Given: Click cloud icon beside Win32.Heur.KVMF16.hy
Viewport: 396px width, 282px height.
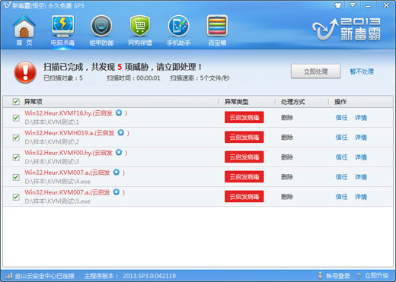Looking at the screenshot, I should coord(119,112).
